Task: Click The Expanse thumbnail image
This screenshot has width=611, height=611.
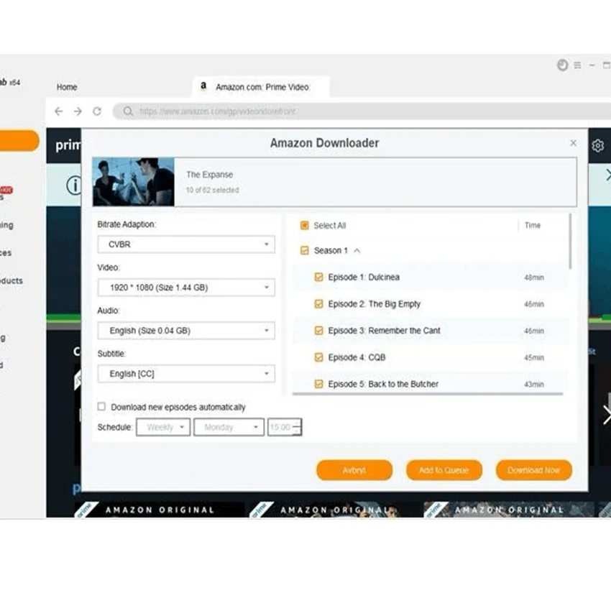Action: pyautogui.click(x=134, y=182)
